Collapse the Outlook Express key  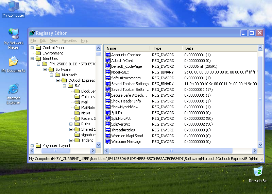point(58,80)
